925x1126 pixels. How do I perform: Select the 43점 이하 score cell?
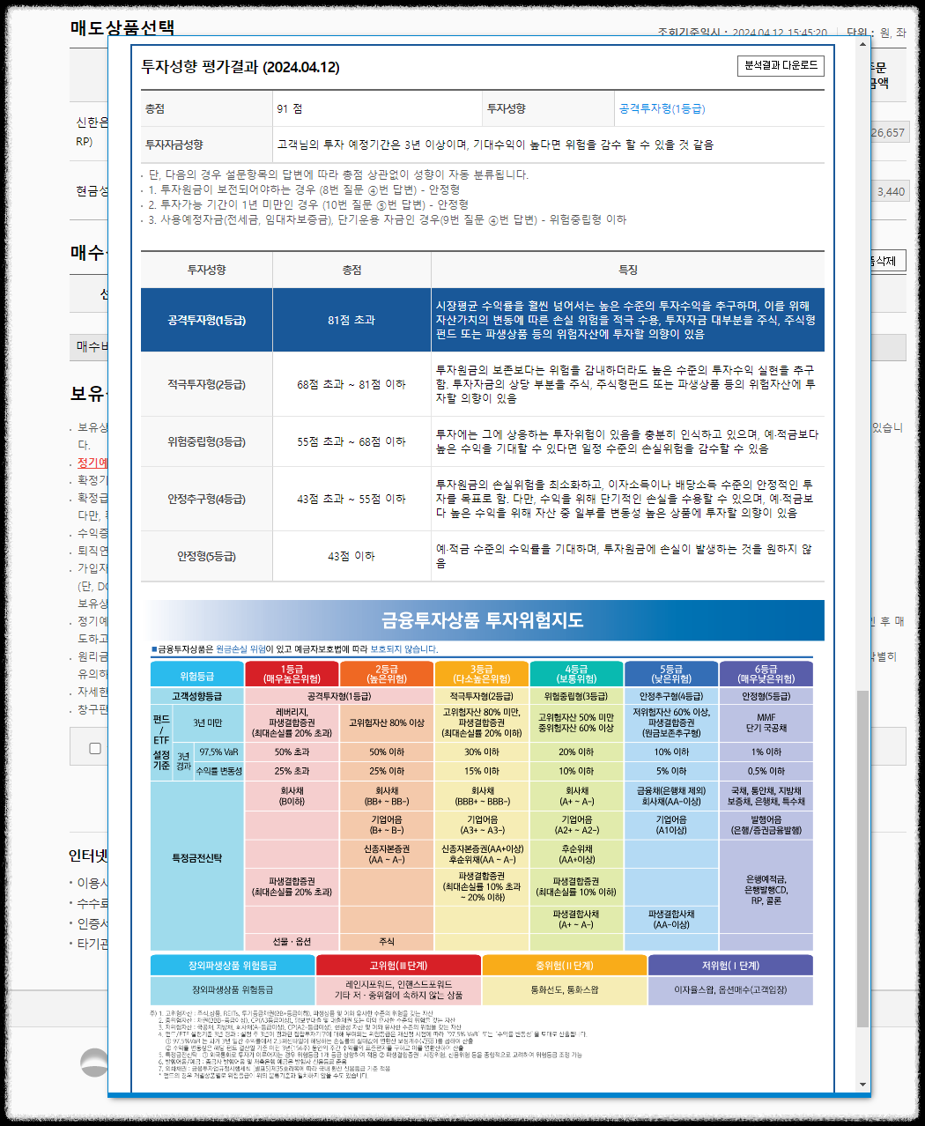click(x=351, y=556)
